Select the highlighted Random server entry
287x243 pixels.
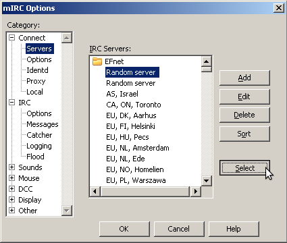(x=132, y=72)
